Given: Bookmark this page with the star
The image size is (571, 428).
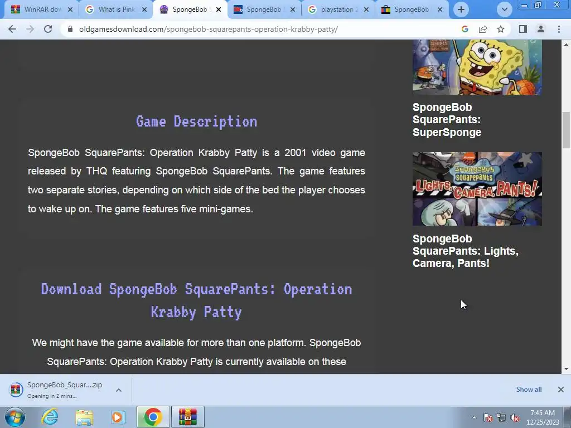Looking at the screenshot, I should point(501,29).
